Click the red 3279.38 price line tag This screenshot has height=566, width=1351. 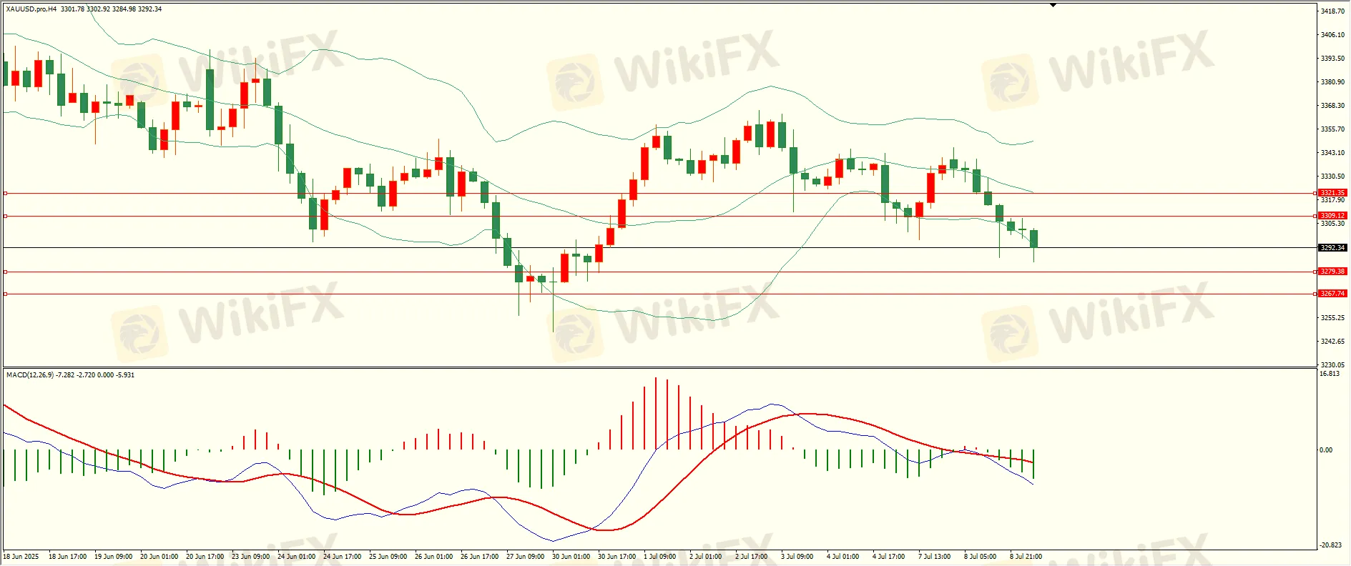pos(1332,272)
